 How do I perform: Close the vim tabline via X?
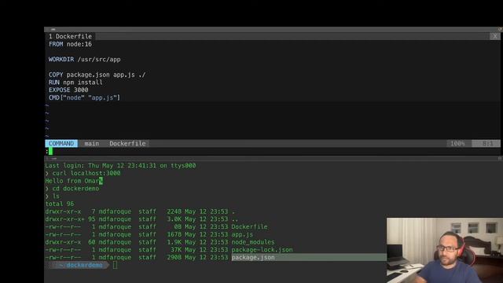pos(494,36)
